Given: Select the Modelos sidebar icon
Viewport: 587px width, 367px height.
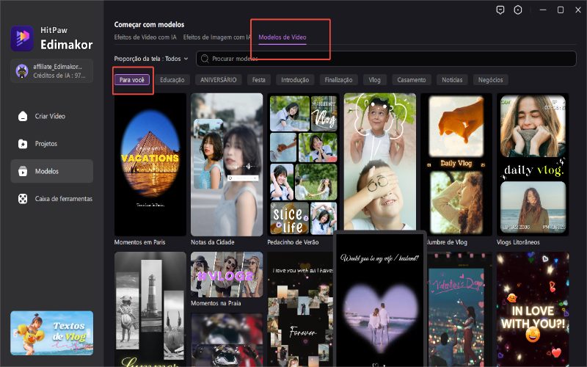Looking at the screenshot, I should coord(23,171).
